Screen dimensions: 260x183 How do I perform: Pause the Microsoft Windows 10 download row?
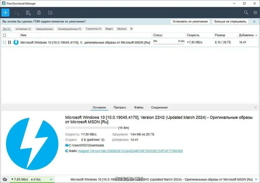point(9,42)
